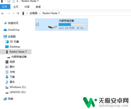Go up one folder level

coord(18,13)
